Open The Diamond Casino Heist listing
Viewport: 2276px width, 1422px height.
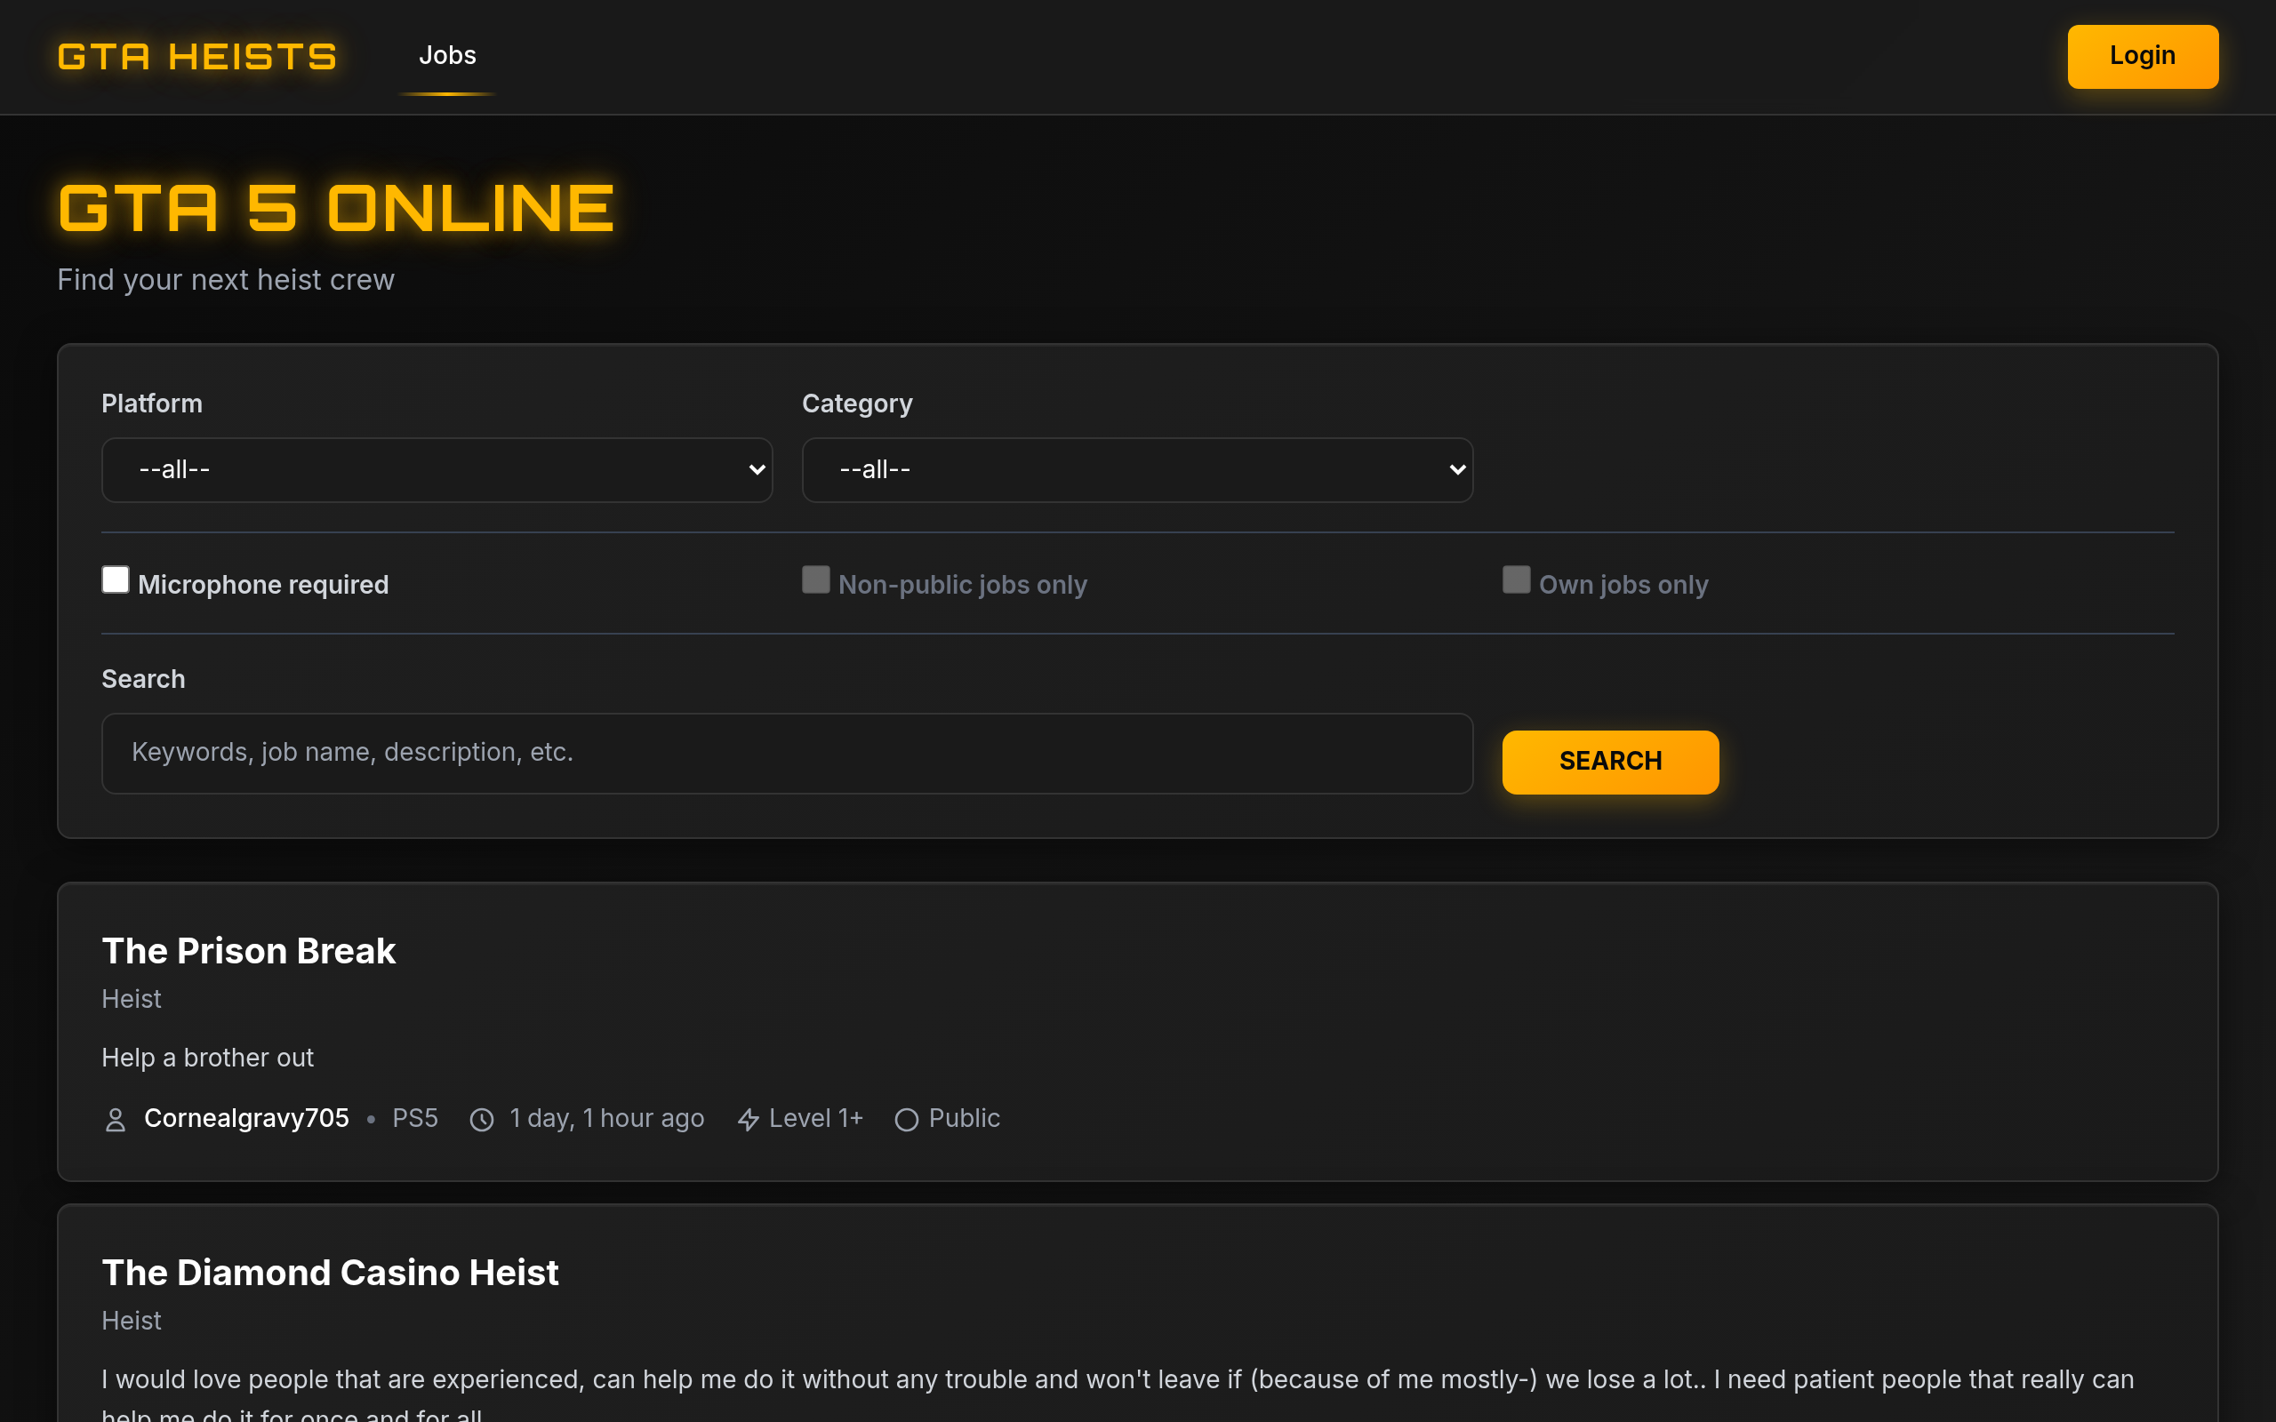pos(329,1273)
